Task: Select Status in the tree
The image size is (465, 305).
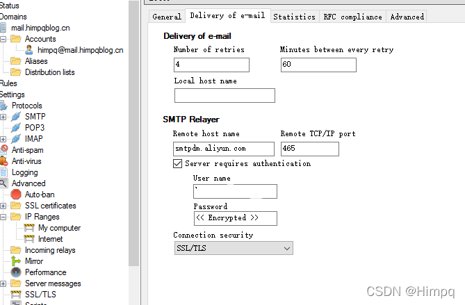Action: [9, 6]
